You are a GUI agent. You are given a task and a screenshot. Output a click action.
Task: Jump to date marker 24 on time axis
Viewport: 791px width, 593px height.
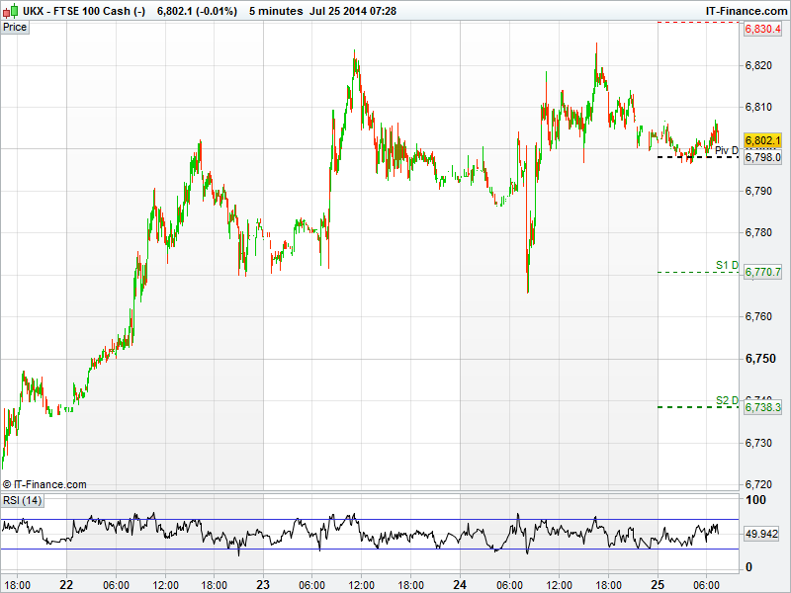click(x=461, y=584)
